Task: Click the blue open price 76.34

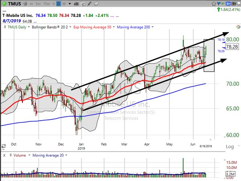Action: click(41, 15)
